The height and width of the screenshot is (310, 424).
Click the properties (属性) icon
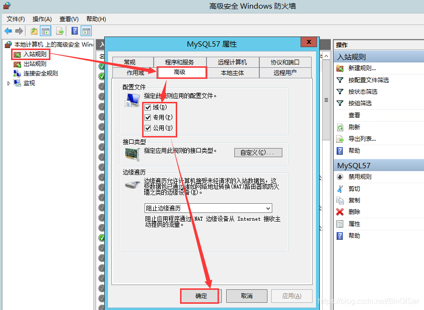pos(340,224)
